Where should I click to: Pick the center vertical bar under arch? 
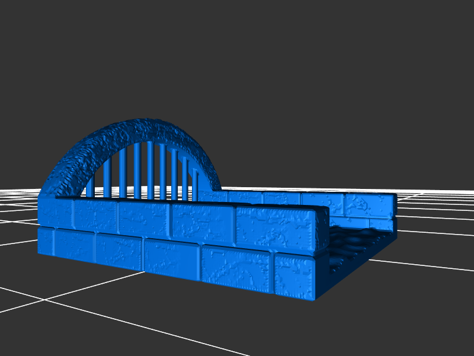point(150,169)
